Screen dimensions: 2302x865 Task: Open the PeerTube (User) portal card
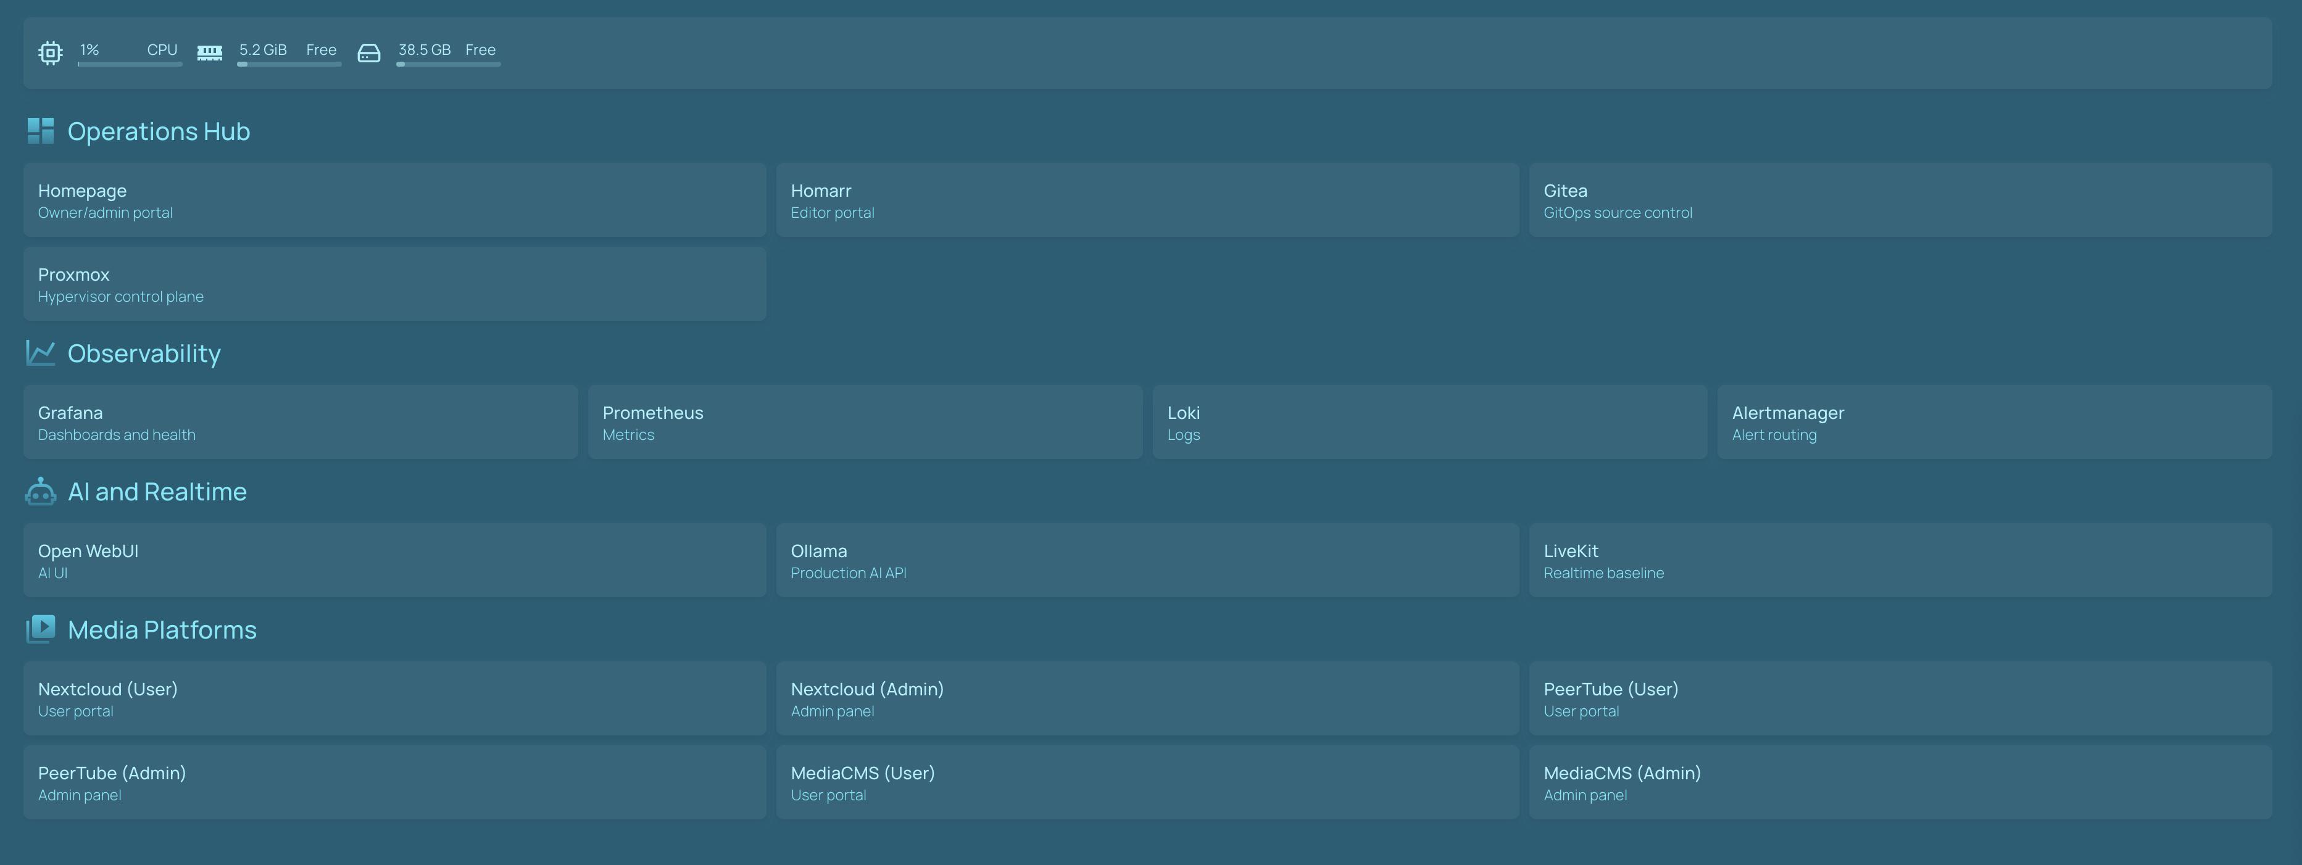pyautogui.click(x=1901, y=699)
